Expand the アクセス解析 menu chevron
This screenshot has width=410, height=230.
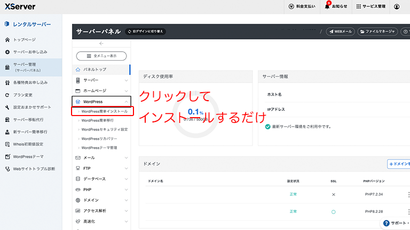click(127, 211)
